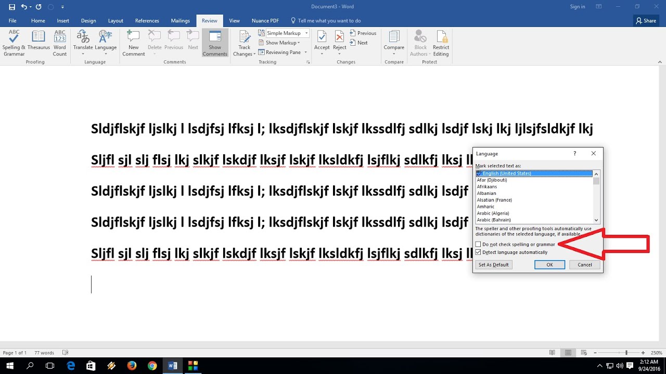Click the Share button
Image resolution: width=666 pixels, height=374 pixels.
pyautogui.click(x=646, y=21)
